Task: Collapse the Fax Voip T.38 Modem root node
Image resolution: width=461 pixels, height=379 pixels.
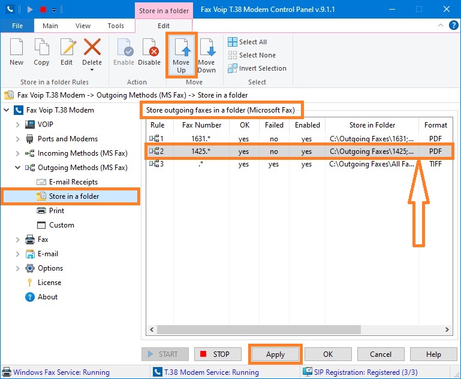Action: (x=7, y=110)
